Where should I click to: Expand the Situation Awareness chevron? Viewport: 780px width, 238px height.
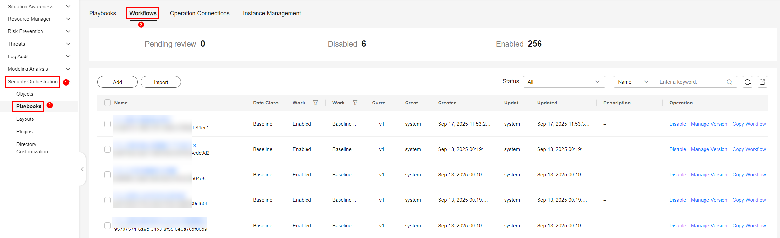[x=68, y=7]
